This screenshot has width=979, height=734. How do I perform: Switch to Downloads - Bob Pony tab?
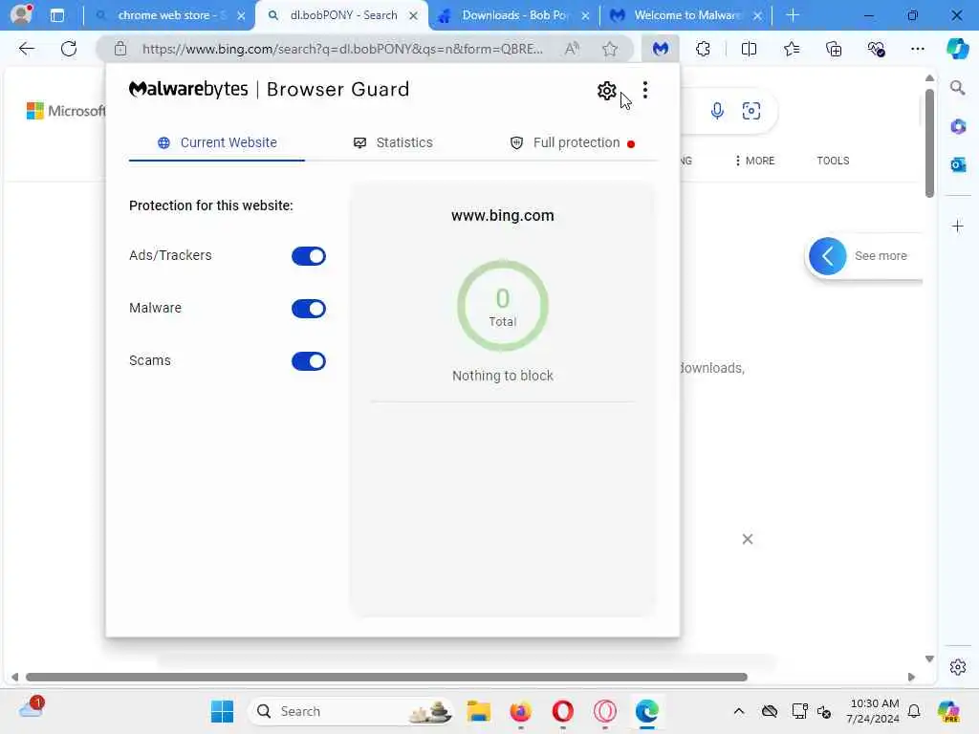(x=515, y=15)
